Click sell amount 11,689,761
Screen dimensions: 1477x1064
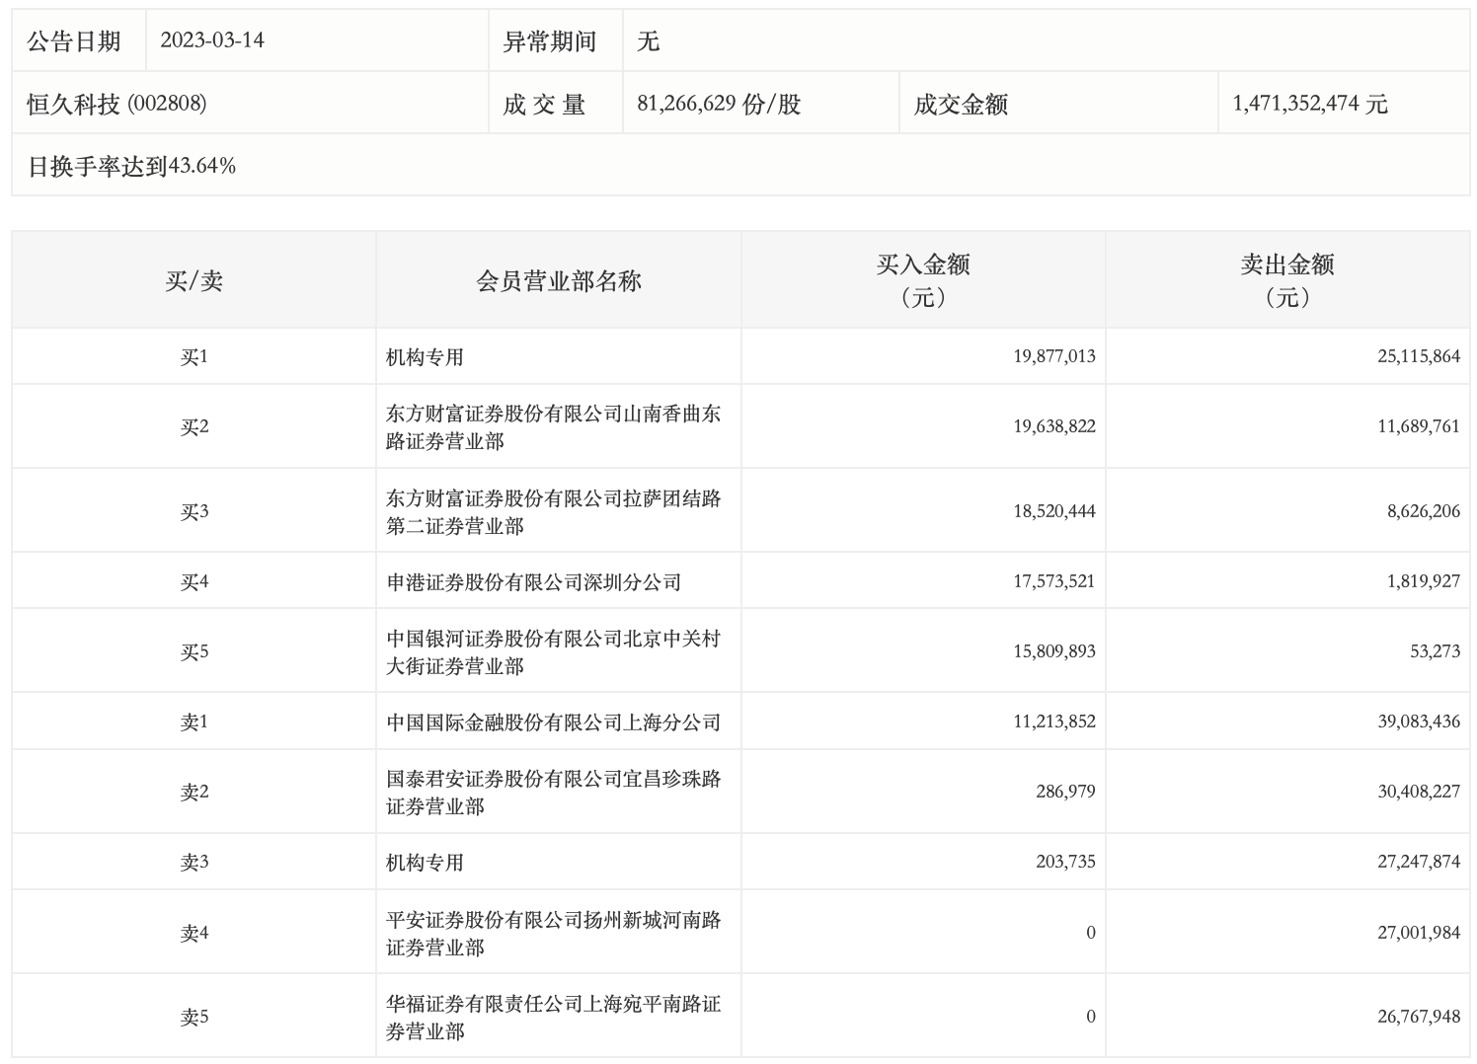[1419, 426]
